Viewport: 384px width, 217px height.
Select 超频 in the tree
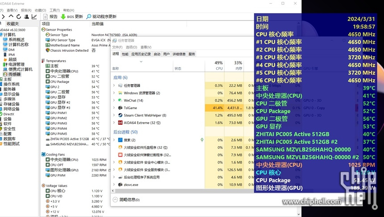click(x=13, y=59)
